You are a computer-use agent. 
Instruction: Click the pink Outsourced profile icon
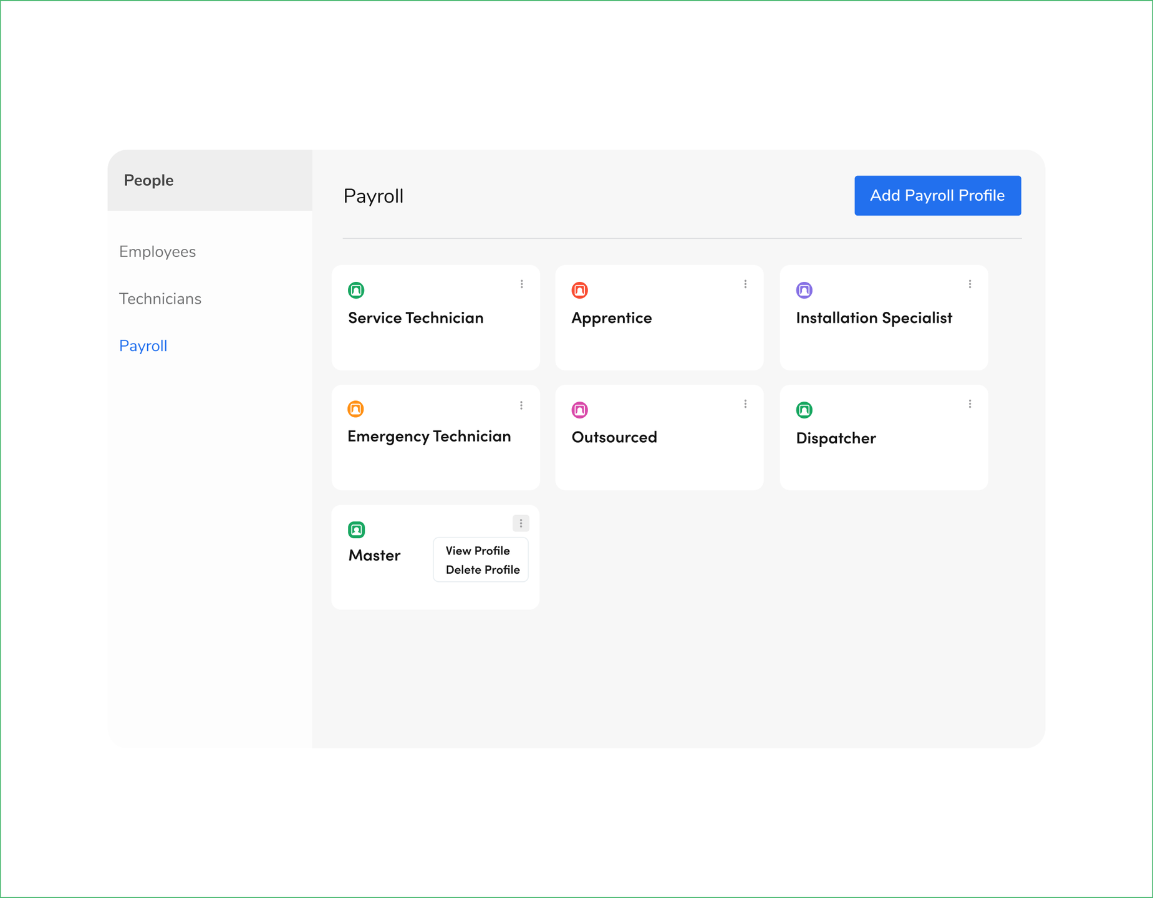pos(579,410)
